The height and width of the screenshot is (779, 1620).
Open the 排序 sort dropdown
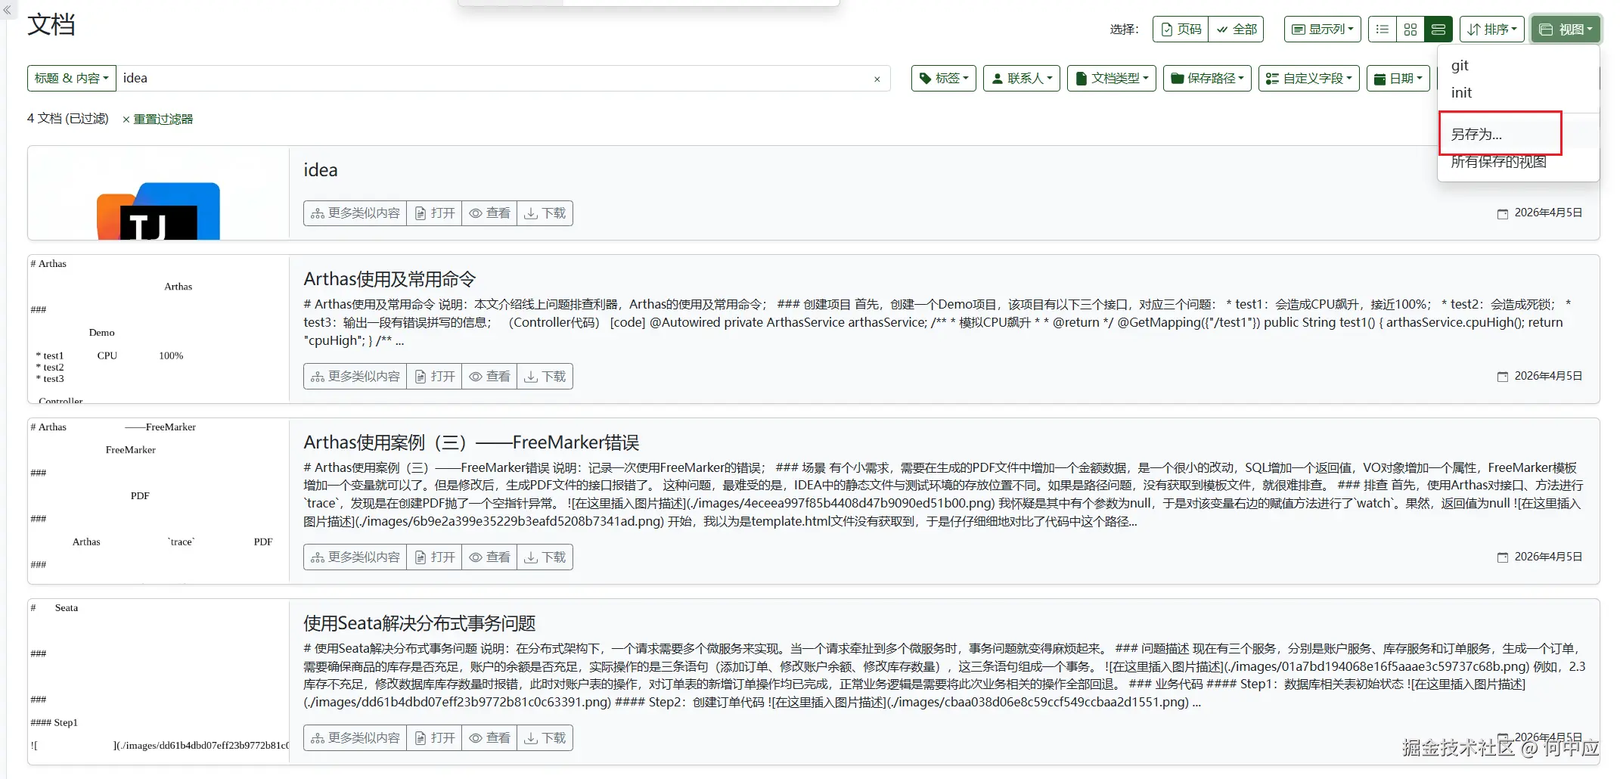pos(1491,29)
